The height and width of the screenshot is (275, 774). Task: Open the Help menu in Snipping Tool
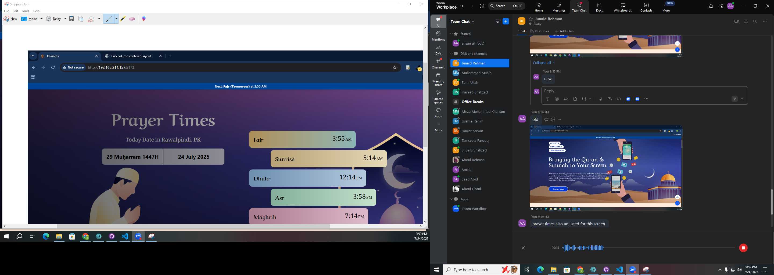36,11
